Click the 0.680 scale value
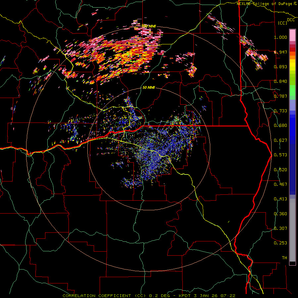 (280, 125)
